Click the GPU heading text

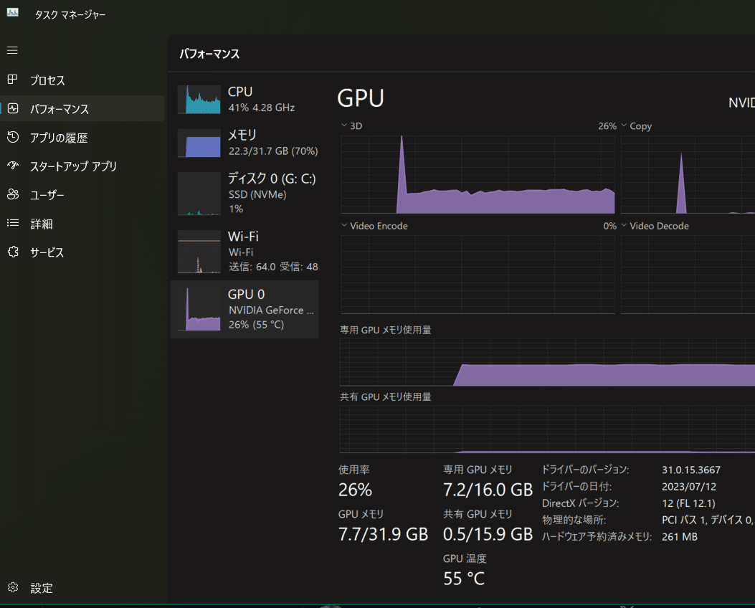click(x=361, y=98)
